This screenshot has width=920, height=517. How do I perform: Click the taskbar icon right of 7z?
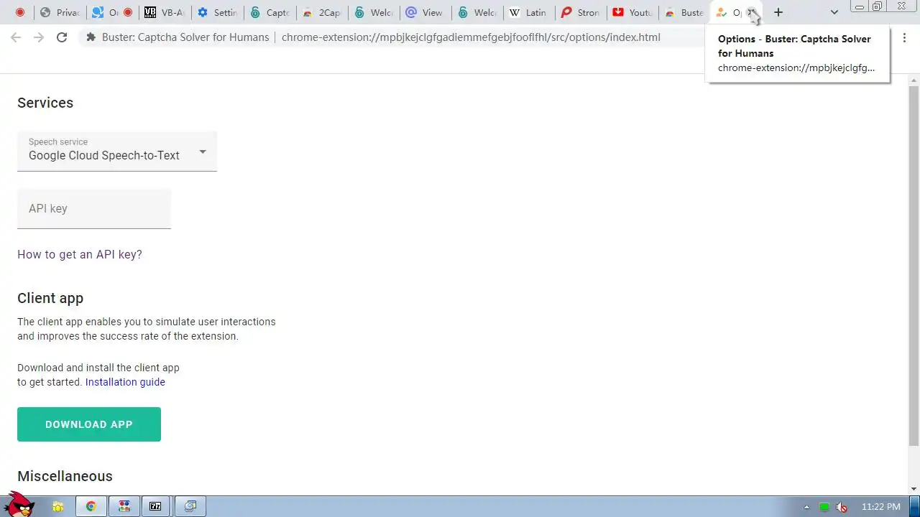(190, 506)
